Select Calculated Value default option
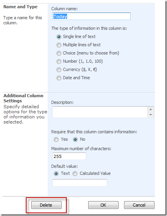Screen dimensions: 167x216 click(x=75, y=174)
